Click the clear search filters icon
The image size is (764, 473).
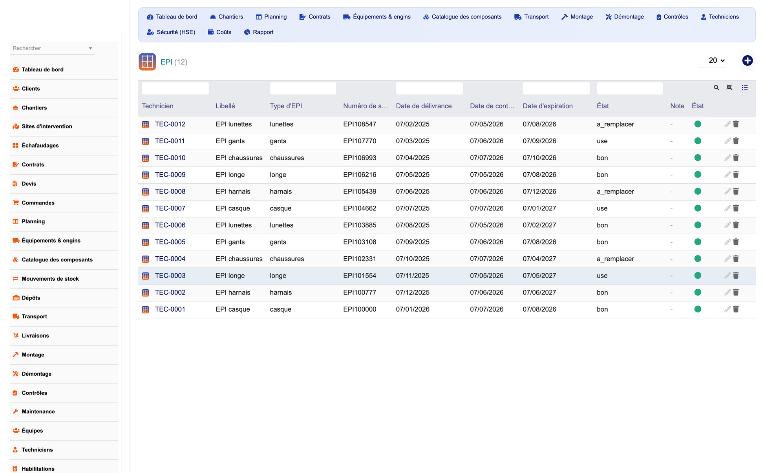(x=729, y=88)
